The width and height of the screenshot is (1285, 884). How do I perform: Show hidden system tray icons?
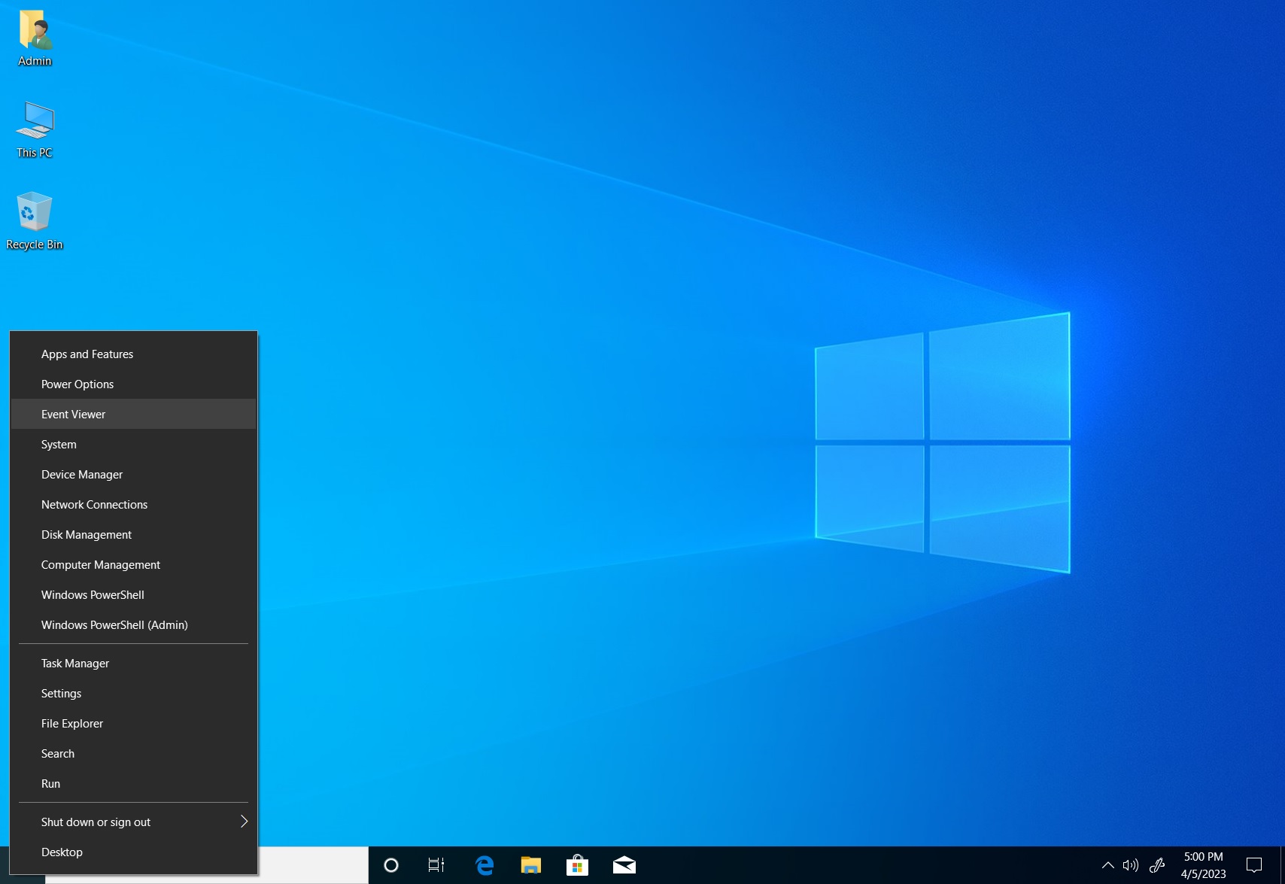[x=1107, y=865]
